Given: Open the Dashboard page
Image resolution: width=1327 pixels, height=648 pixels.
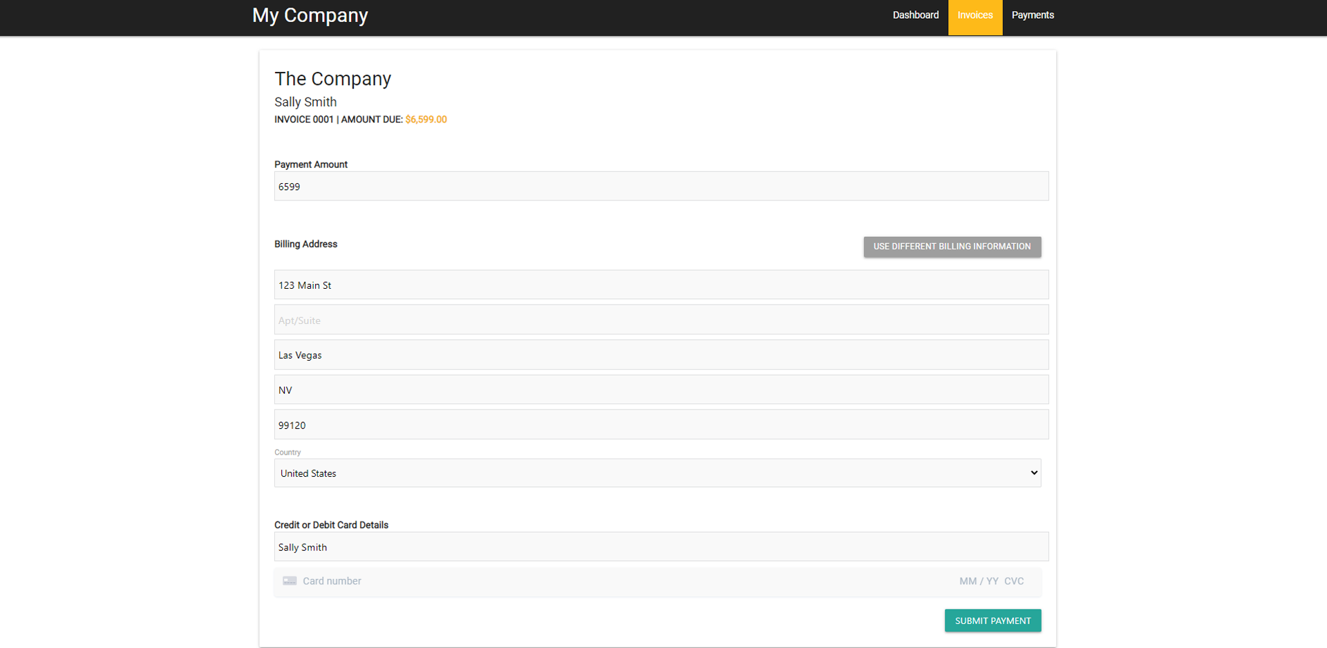Looking at the screenshot, I should pos(915,15).
